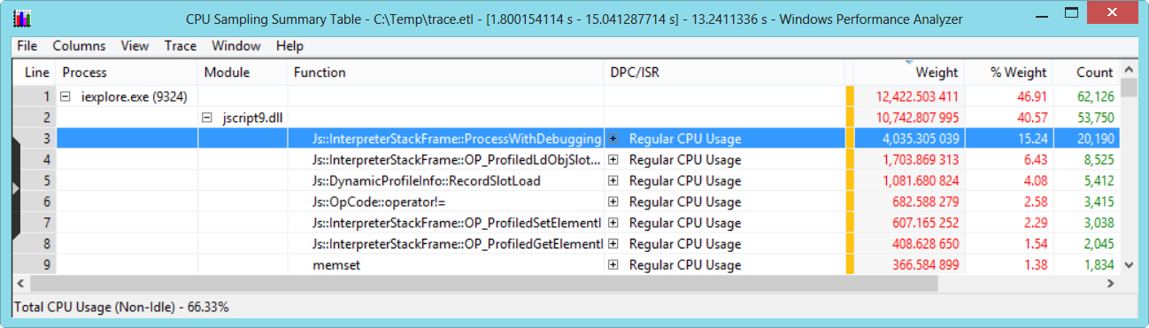This screenshot has height=328, width=1149.
Task: Open the Trace menu
Action: pyautogui.click(x=180, y=46)
